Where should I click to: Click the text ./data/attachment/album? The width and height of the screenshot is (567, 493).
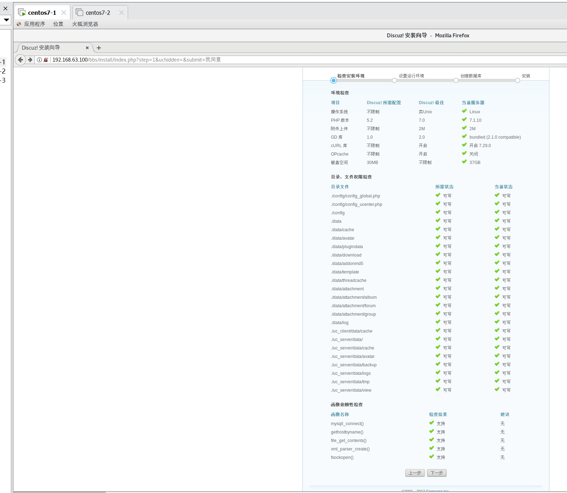click(x=353, y=297)
